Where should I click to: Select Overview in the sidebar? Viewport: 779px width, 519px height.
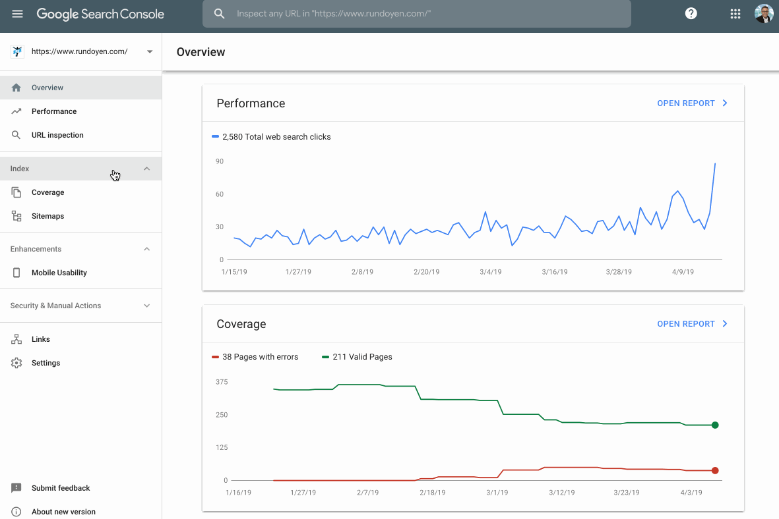pyautogui.click(x=47, y=87)
